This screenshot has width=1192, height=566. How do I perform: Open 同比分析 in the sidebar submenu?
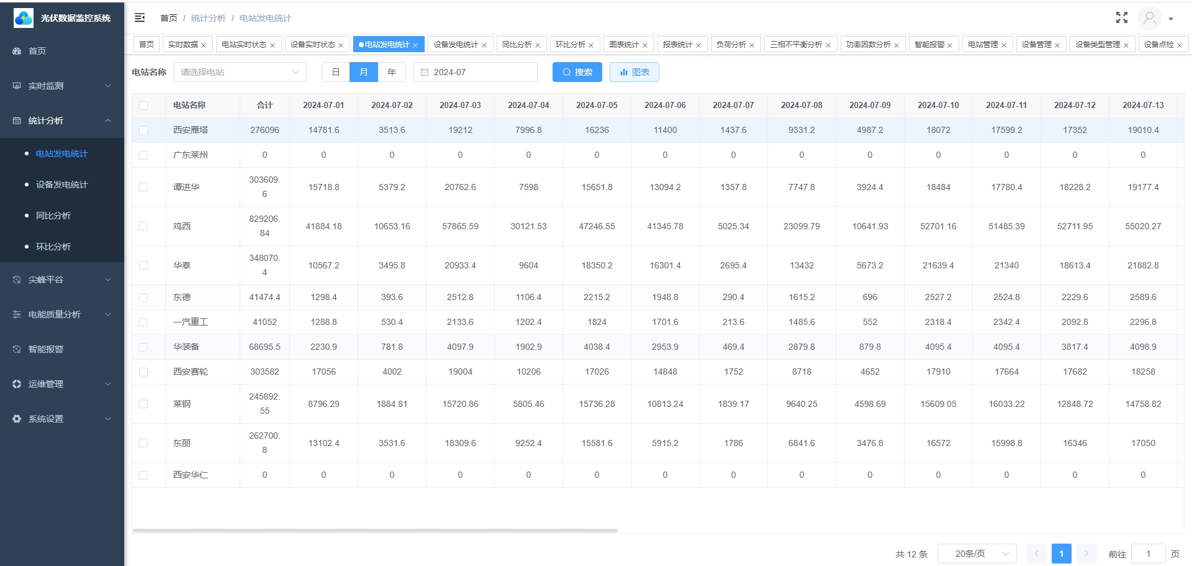(62, 216)
